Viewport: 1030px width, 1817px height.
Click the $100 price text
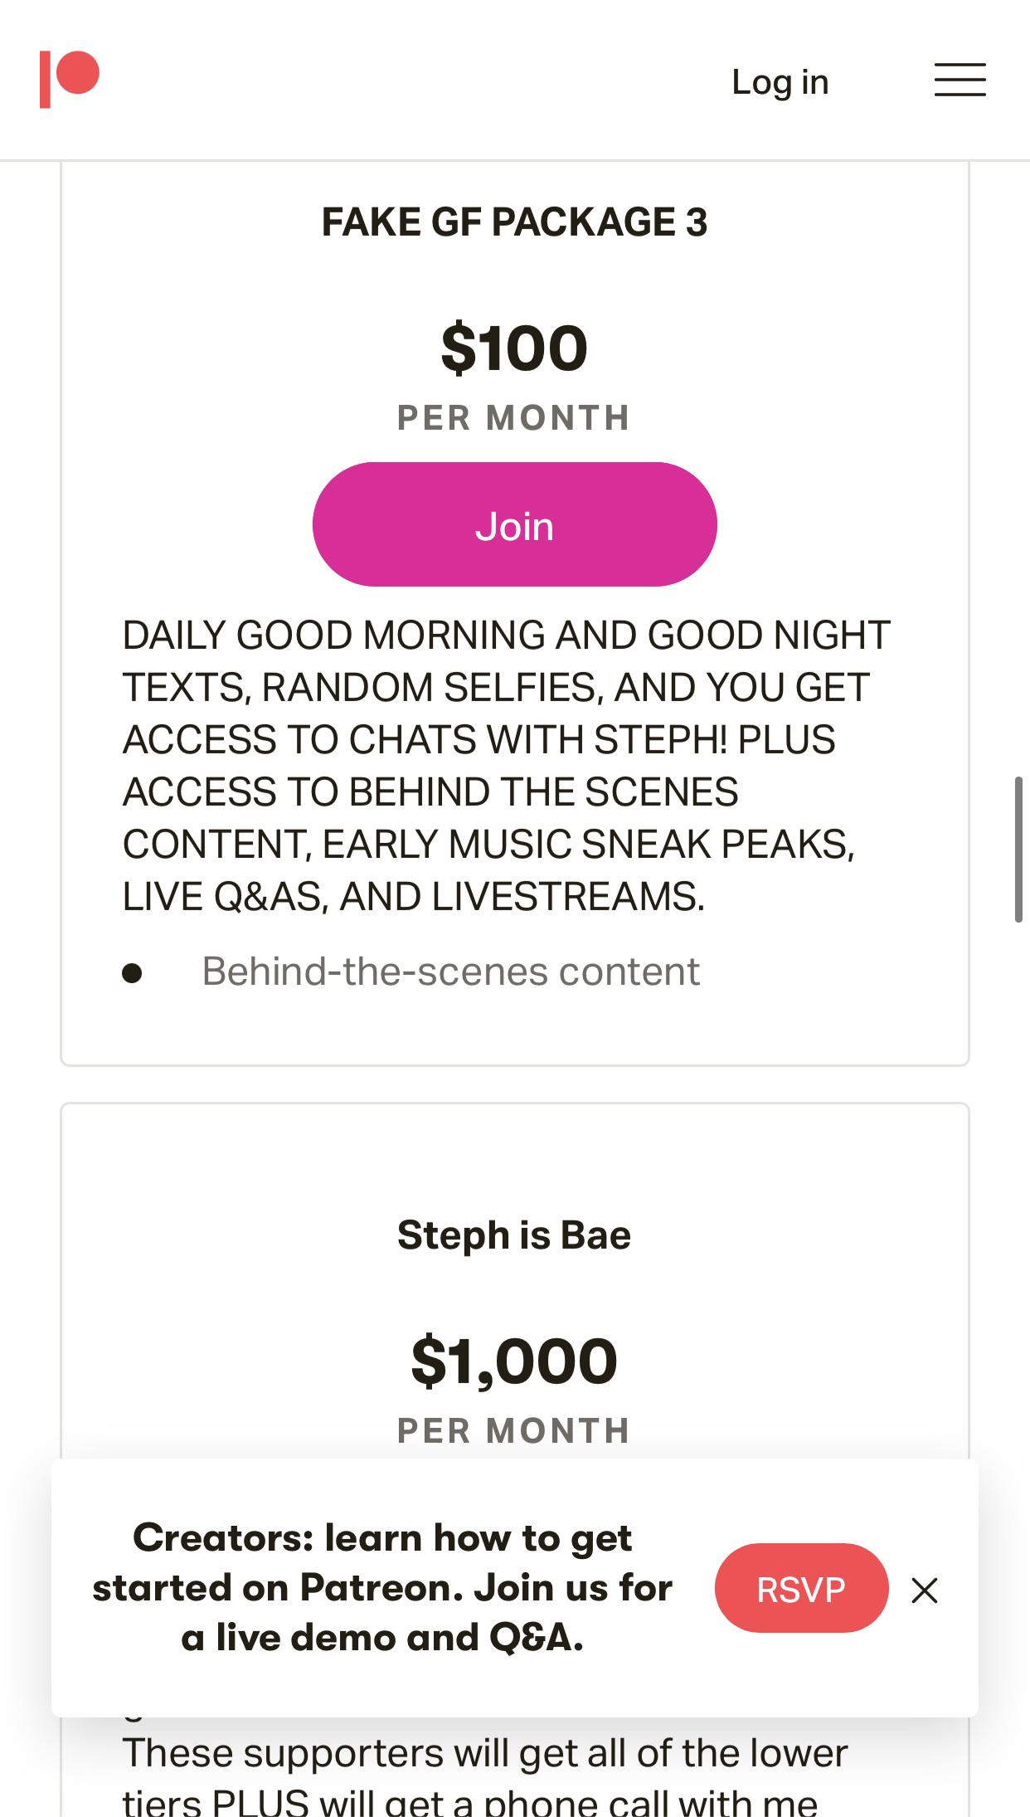[514, 348]
